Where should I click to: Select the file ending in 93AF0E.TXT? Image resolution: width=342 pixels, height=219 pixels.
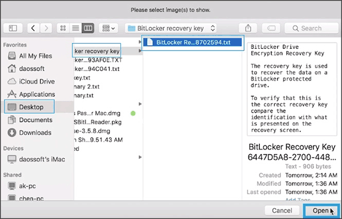tap(99, 60)
